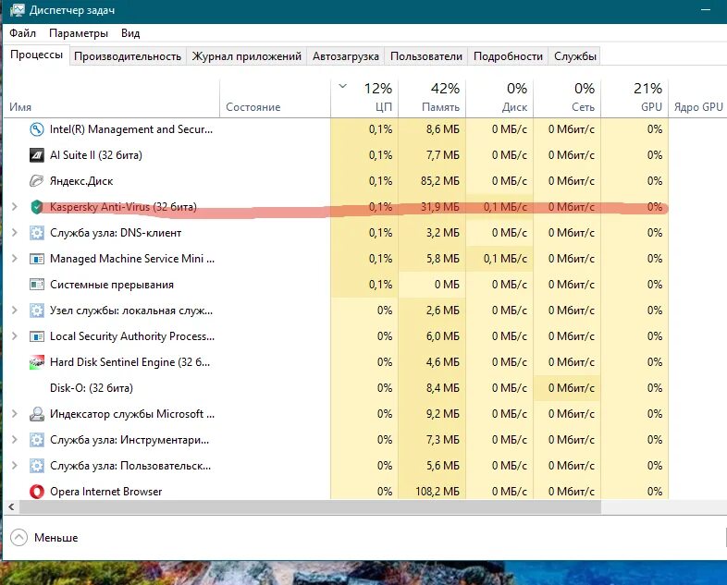
Task: Click the Opera Internet Browser icon
Action: [37, 492]
